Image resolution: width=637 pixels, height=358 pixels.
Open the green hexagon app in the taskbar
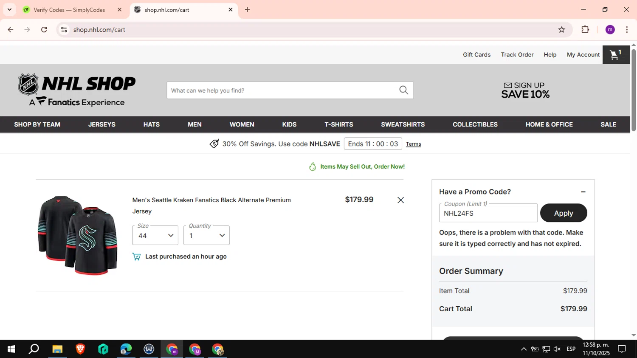103,349
